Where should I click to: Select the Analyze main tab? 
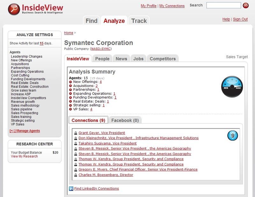click(x=114, y=21)
